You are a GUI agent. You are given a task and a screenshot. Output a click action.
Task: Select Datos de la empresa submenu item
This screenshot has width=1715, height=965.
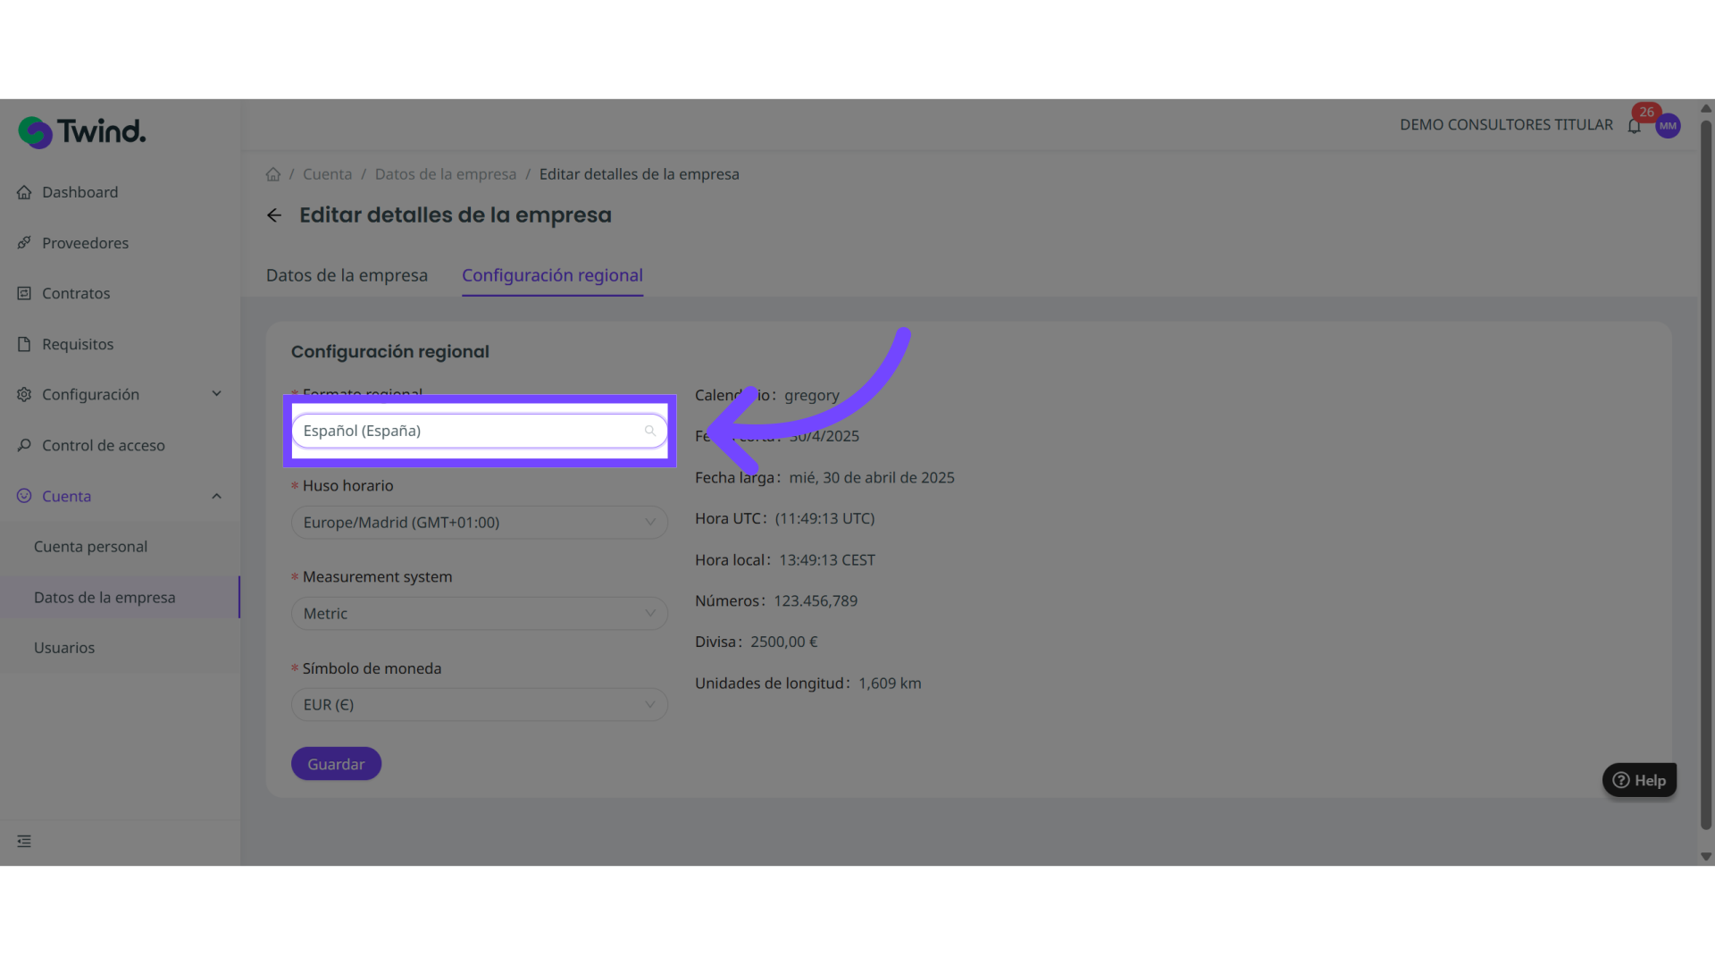click(120, 598)
